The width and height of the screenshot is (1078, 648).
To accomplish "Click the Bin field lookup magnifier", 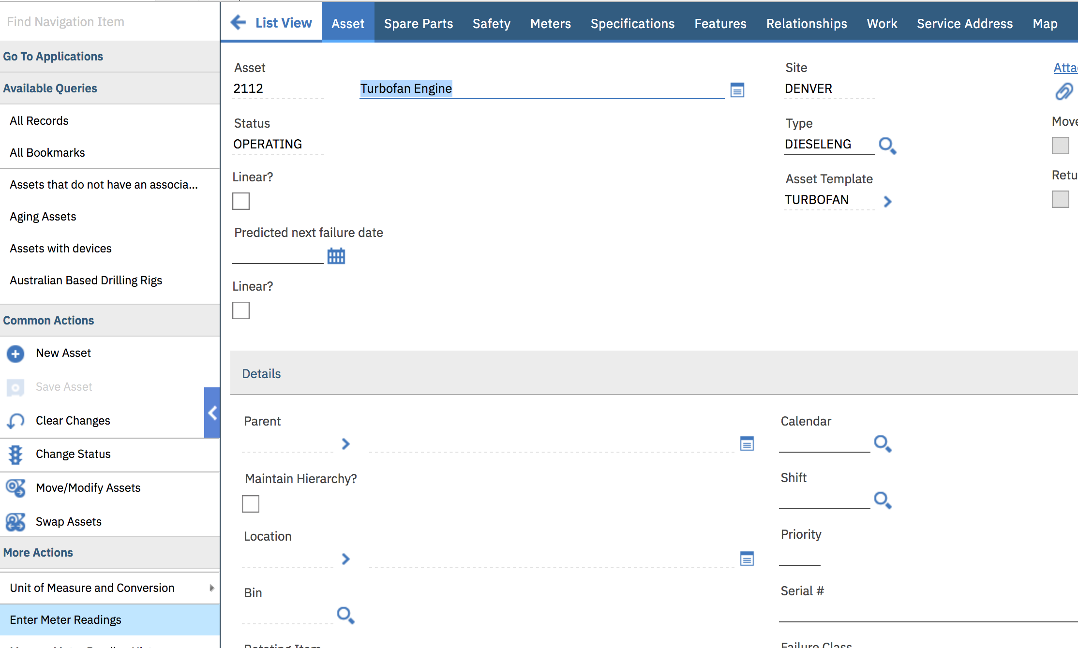I will (345, 615).
